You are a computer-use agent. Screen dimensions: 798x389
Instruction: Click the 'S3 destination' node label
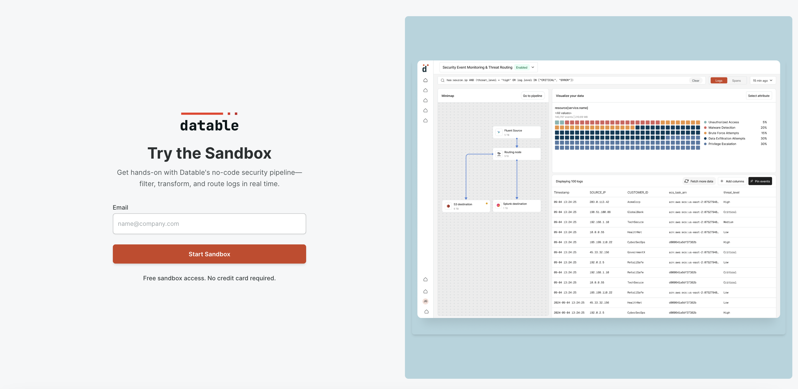point(462,204)
